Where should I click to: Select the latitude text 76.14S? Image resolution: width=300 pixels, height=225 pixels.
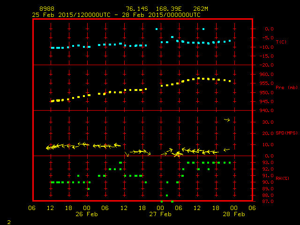(137, 9)
